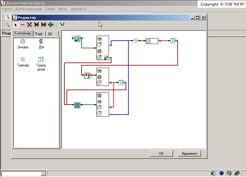The width and height of the screenshot is (246, 177).
Task: Open the Диспетчеризація menu
Action: 28,9
